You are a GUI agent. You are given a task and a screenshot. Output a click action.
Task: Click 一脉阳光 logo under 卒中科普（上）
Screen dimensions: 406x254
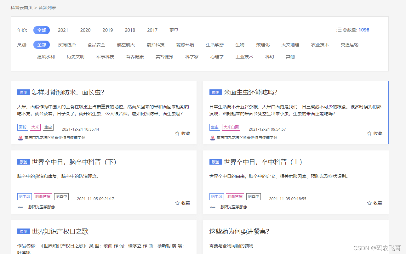(x=212, y=207)
